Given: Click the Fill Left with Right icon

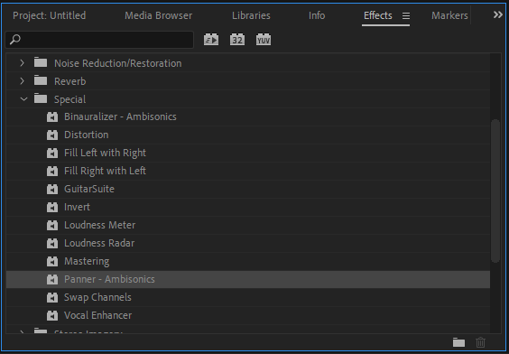Looking at the screenshot, I should click(52, 153).
